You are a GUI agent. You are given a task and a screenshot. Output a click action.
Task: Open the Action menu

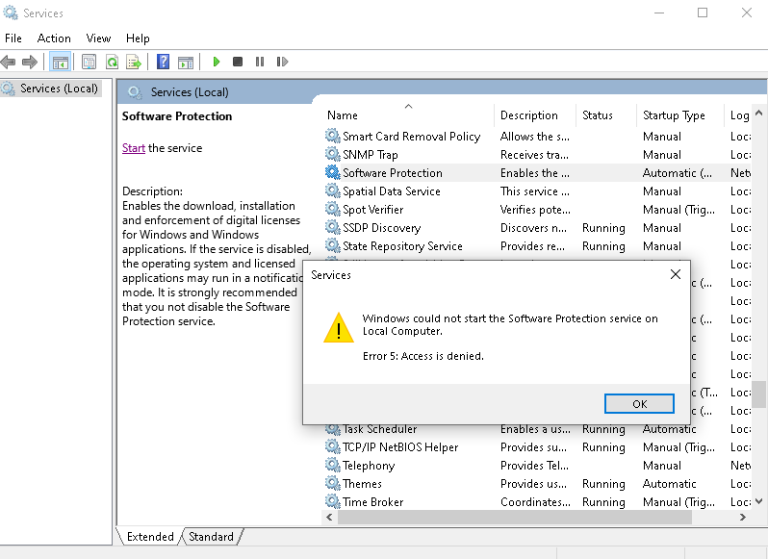(x=54, y=38)
